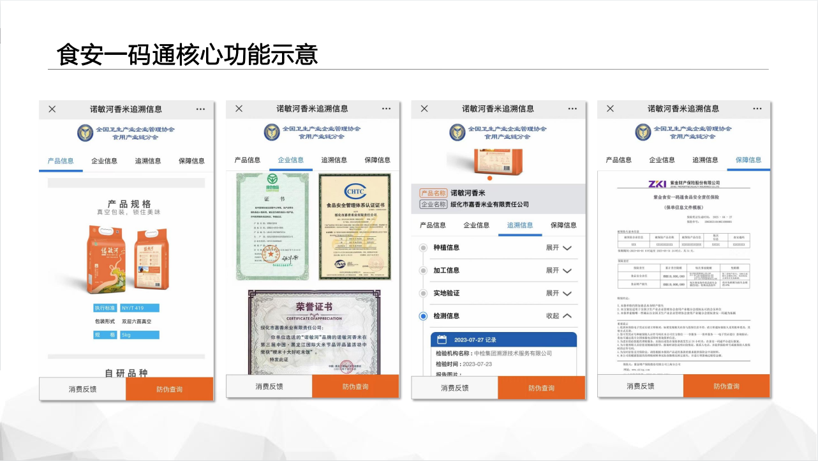The width and height of the screenshot is (818, 461).
Task: Open 产品信息 tab on second phone screen
Action: pyautogui.click(x=247, y=160)
